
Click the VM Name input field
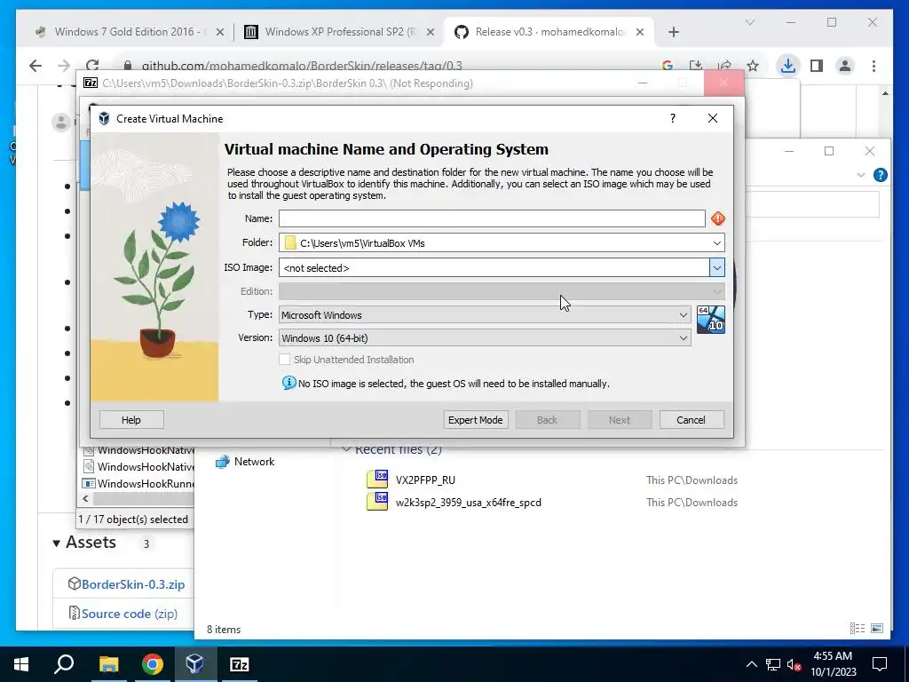492,218
